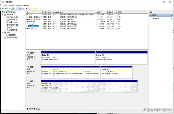Toggle the Show/Hide Action Pane toolbar icon
This screenshot has width=174, height=114.
click(20, 9)
